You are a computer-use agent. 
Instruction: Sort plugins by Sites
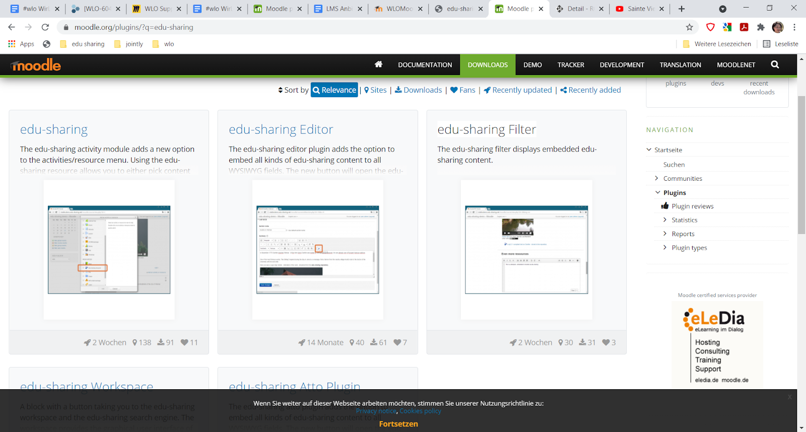click(375, 90)
